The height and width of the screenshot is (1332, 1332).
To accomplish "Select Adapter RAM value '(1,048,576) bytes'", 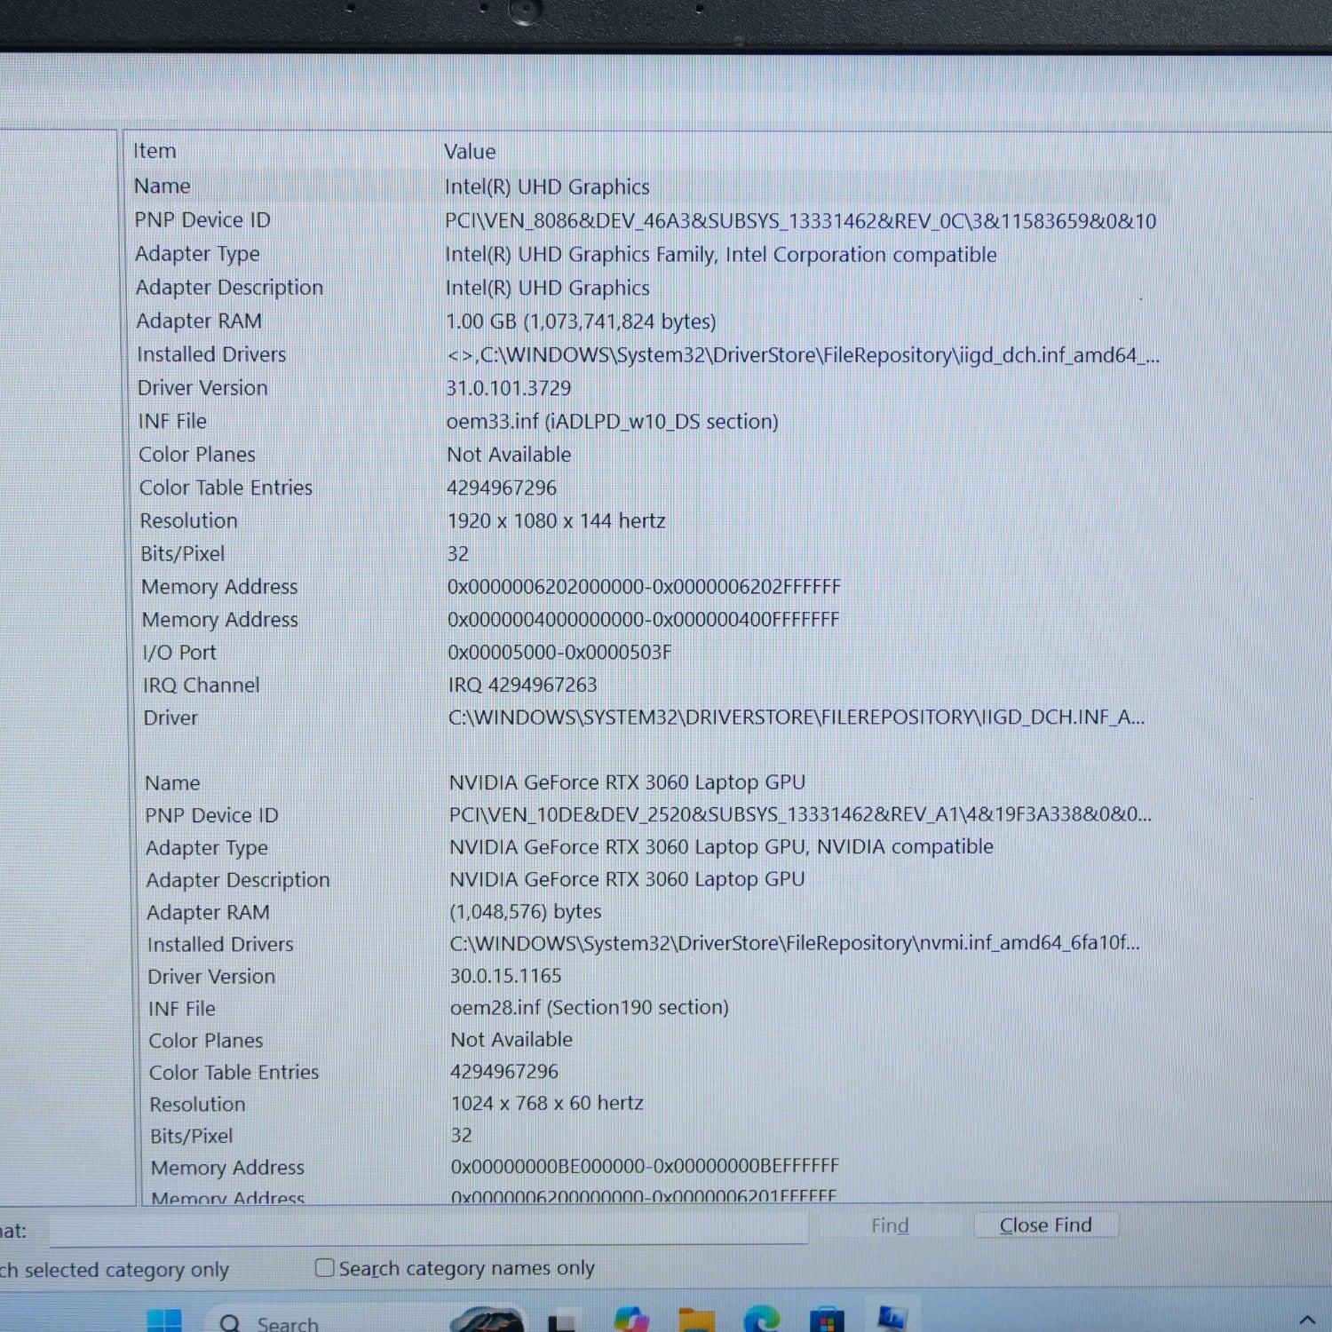I will (526, 911).
